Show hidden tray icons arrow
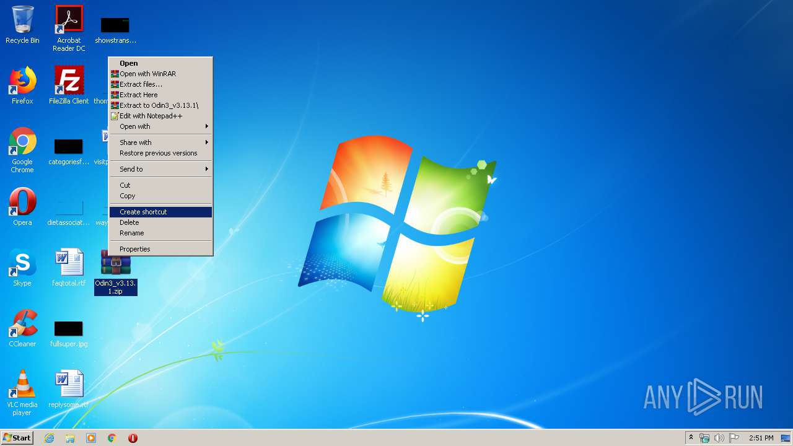Screen dimensions: 793x446 click(691, 438)
